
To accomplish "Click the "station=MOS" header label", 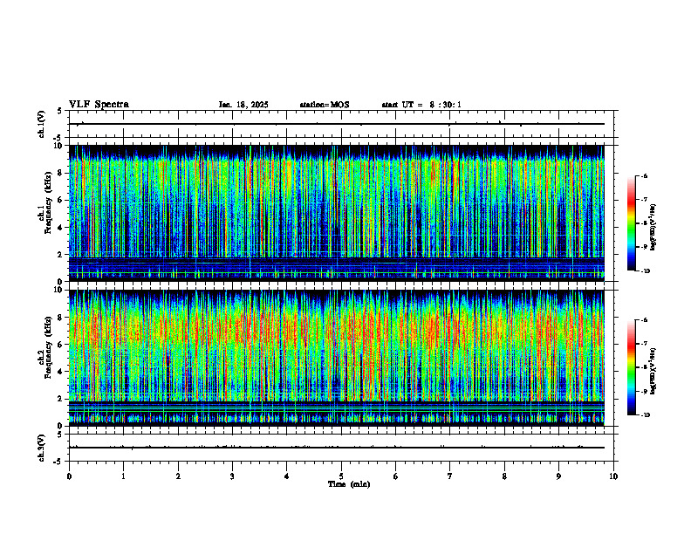I will (325, 105).
